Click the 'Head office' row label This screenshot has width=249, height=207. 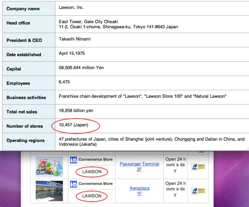point(18,23)
